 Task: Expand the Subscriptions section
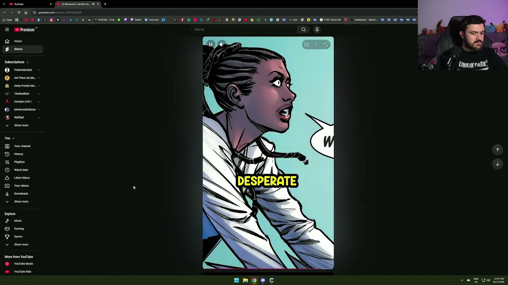[17, 62]
